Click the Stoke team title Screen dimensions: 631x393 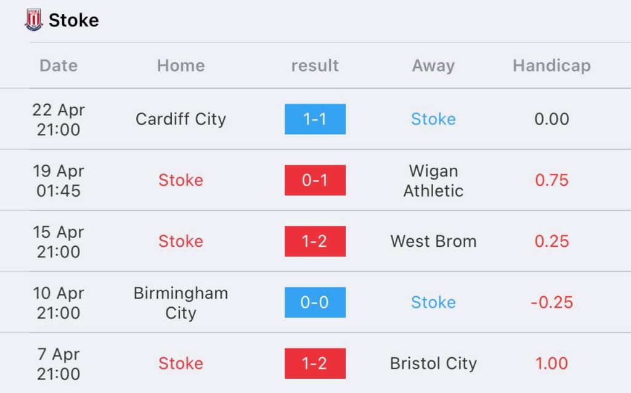point(74,20)
